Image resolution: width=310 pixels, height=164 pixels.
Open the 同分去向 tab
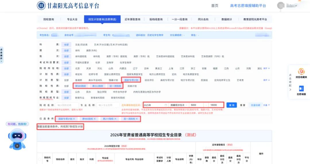pos(203,19)
